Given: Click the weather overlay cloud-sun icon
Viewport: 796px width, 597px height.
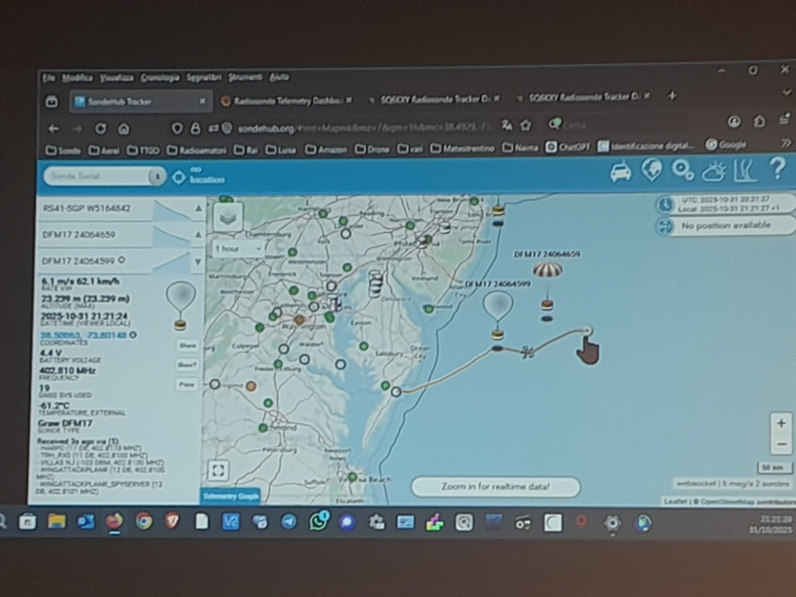Looking at the screenshot, I should tap(714, 171).
